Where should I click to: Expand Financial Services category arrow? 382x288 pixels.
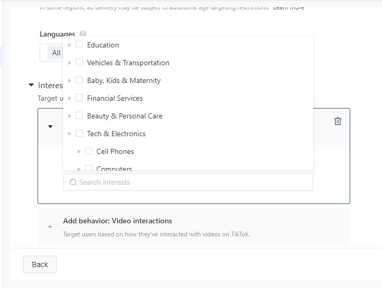click(x=69, y=98)
